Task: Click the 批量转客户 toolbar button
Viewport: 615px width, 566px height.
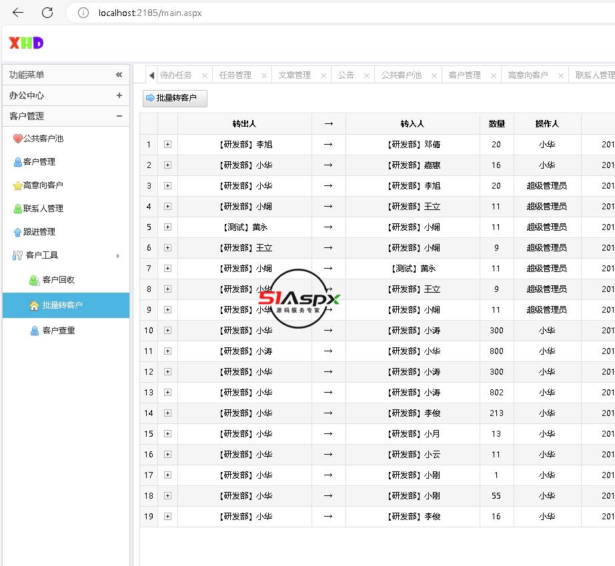Action: (x=175, y=98)
